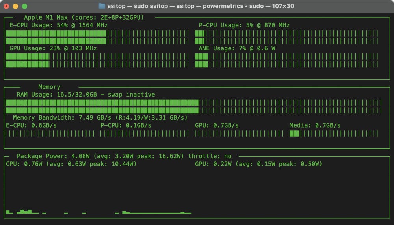The height and width of the screenshot is (225, 394).
Task: Click the P-CPU bandwidth gauge
Action: [x=145, y=134]
